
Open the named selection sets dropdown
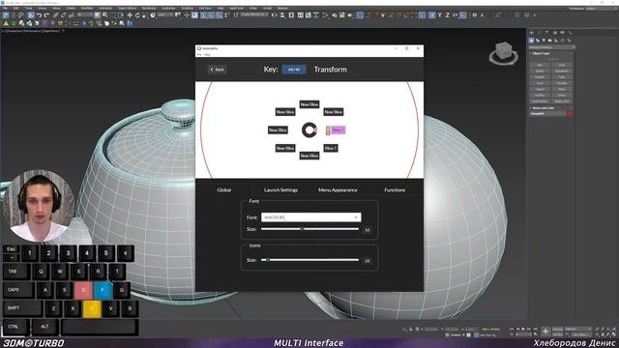(x=253, y=15)
